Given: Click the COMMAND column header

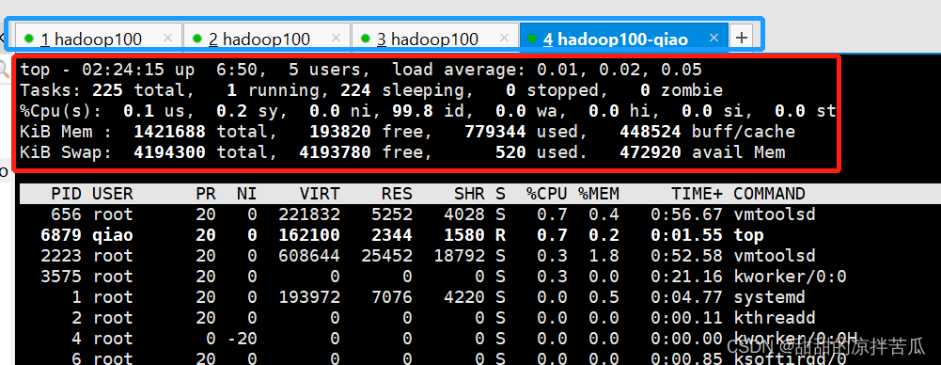Looking at the screenshot, I should pyautogui.click(x=769, y=193).
